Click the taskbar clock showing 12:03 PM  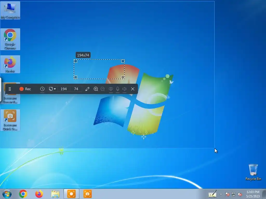coord(253,194)
